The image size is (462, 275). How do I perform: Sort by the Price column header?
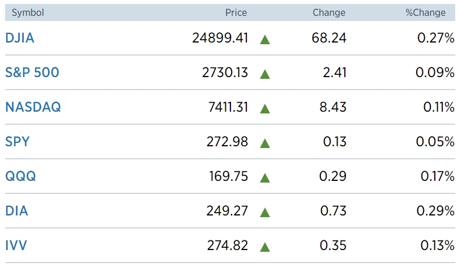[236, 12]
